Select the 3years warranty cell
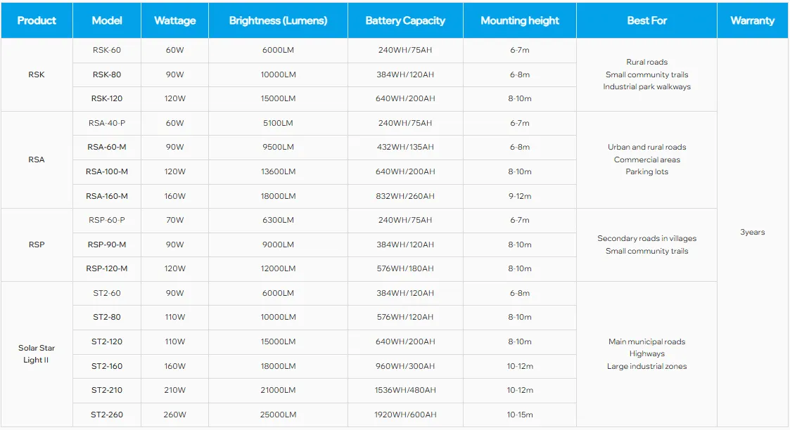This screenshot has height=430, width=790. [752, 233]
